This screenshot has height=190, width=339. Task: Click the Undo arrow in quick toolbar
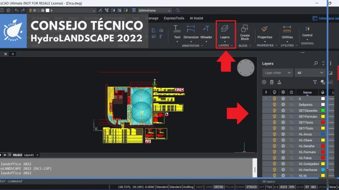pyautogui.click(x=17, y=10)
